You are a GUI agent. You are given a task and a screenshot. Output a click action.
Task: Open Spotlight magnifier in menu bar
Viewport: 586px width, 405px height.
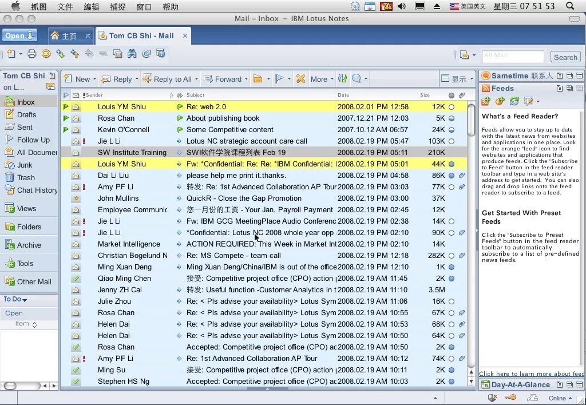coord(570,6)
